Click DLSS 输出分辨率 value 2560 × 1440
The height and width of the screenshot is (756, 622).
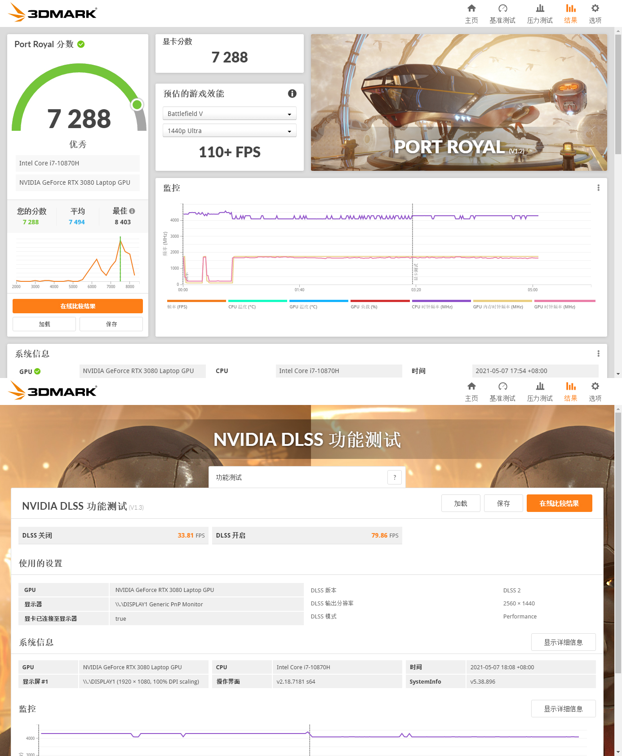[x=519, y=603]
